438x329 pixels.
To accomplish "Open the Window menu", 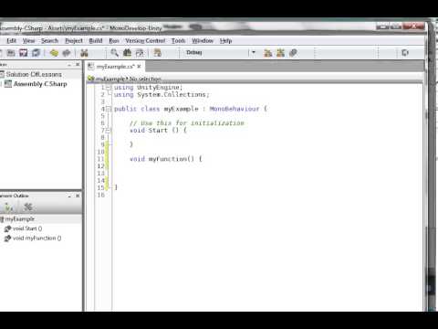I will (x=203, y=40).
